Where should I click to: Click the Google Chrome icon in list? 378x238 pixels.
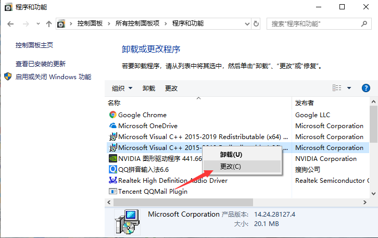[x=112, y=115]
